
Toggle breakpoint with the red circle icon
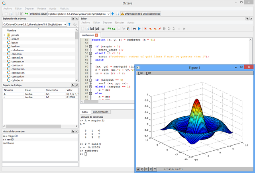point(145,29)
